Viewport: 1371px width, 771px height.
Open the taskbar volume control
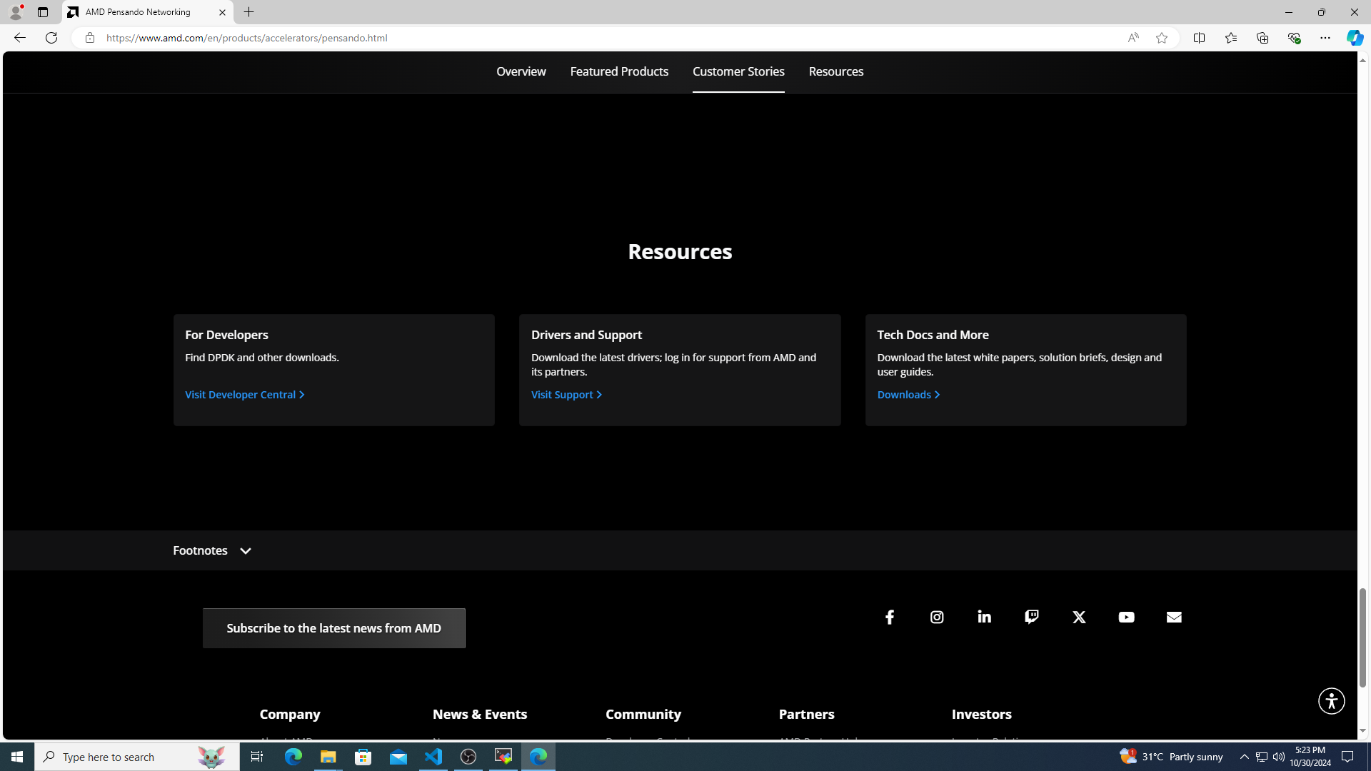click(x=1278, y=757)
